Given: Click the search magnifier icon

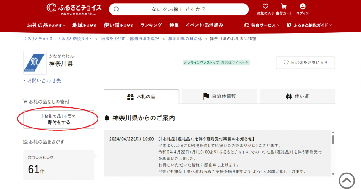Looking at the screenshot, I should pyautogui.click(x=117, y=9).
